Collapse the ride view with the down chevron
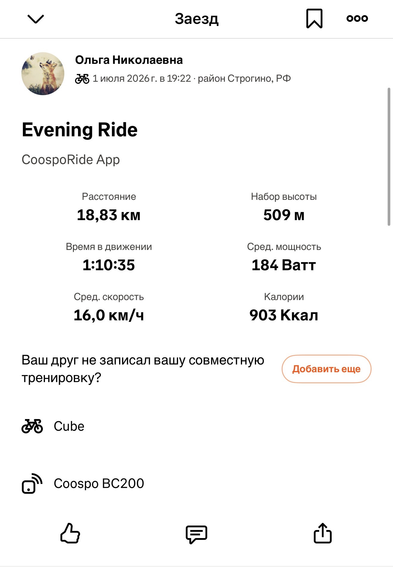The width and height of the screenshot is (393, 567). coord(36,19)
